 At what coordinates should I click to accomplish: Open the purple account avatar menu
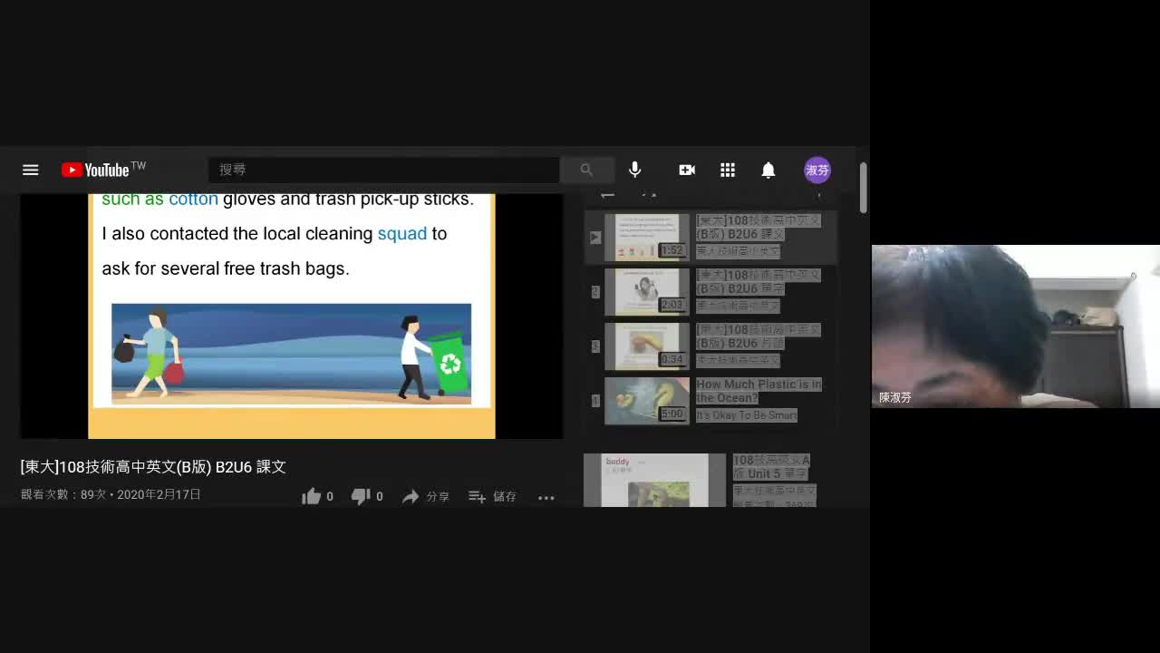tap(817, 170)
